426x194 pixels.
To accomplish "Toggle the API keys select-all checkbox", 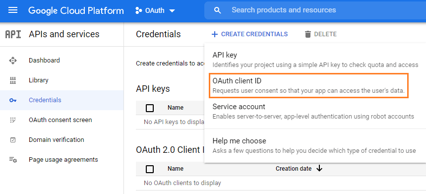I will click(150, 108).
